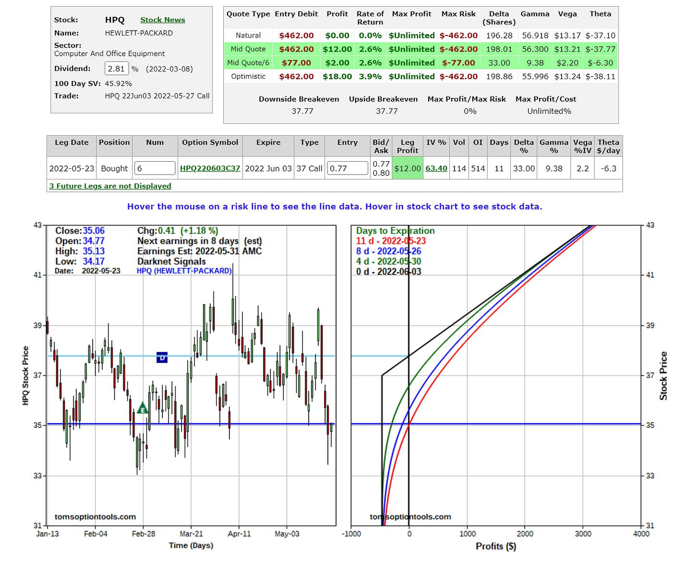Screen dimensions: 699x571
Task: Click '3 Future Legs are not Displayed' link
Action: coord(110,186)
